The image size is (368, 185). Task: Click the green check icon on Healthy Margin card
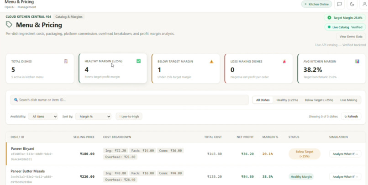pos(138,61)
